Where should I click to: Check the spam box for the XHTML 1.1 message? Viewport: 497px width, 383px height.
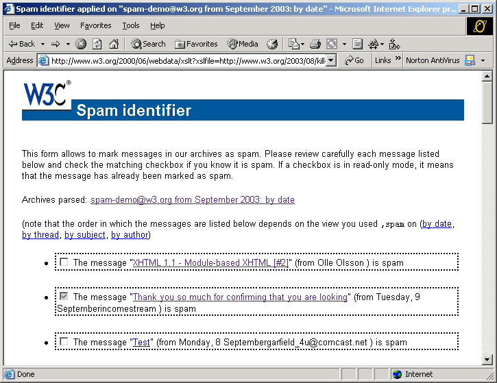tap(64, 262)
